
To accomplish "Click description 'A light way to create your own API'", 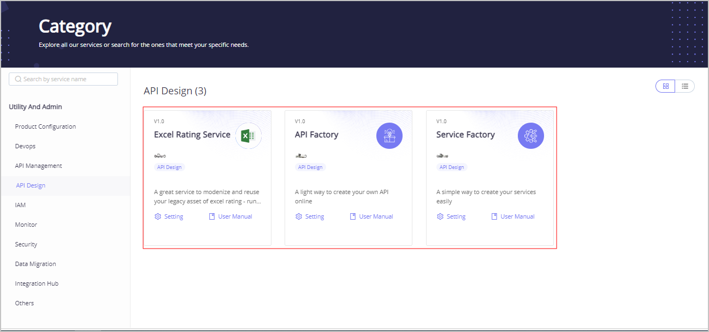I will click(x=342, y=197).
